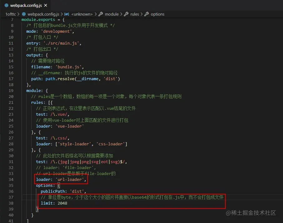Click the './src/main.js' entry string
The image size is (283, 223).
click(61, 43)
